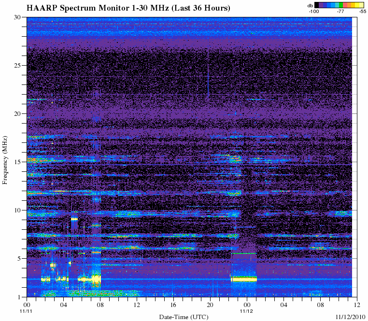Click the "20" frequency axis tick label

coord(18,113)
